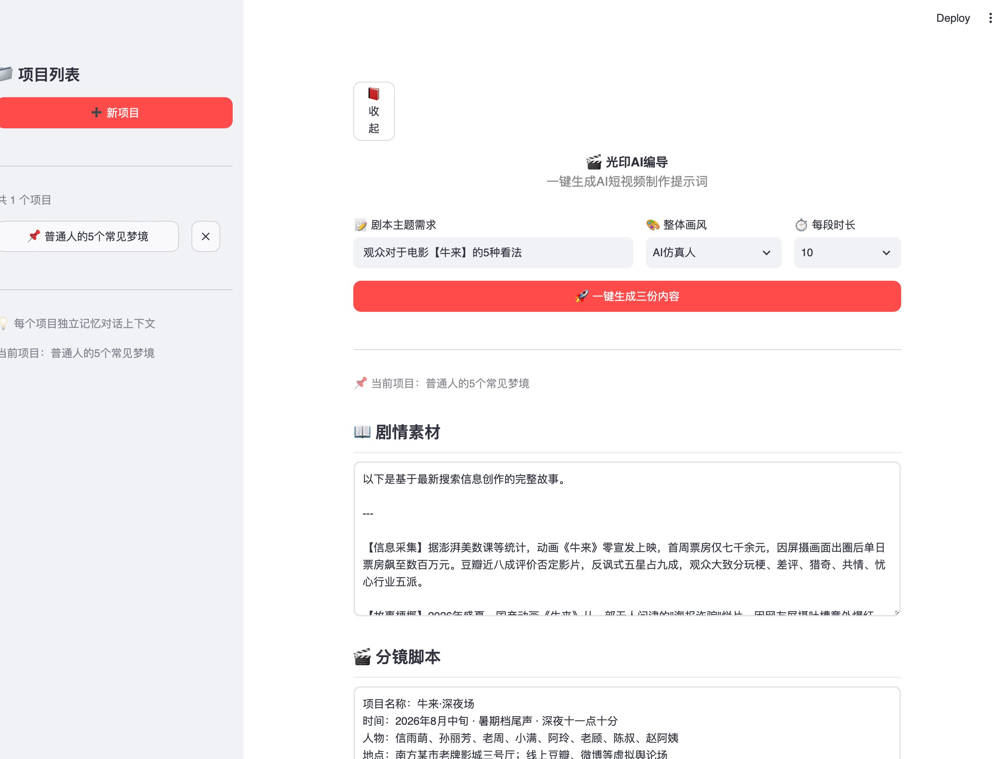
Task: Click the book icon beside 剧情素材
Action: tap(362, 432)
